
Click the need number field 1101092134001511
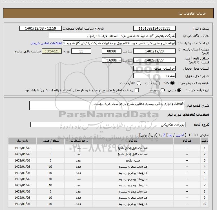[x=154, y=28]
